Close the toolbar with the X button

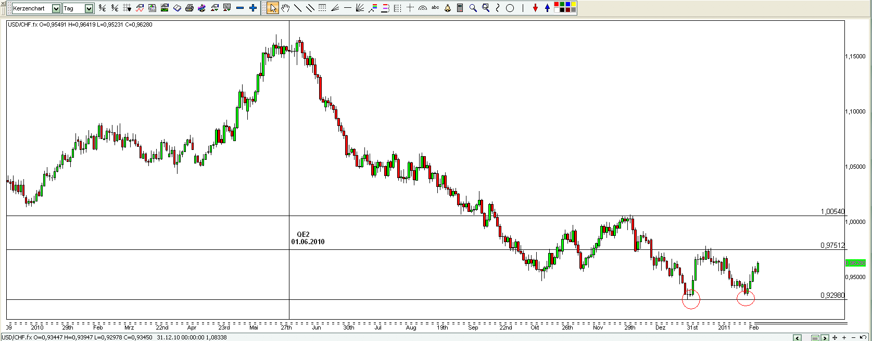pos(3,4)
